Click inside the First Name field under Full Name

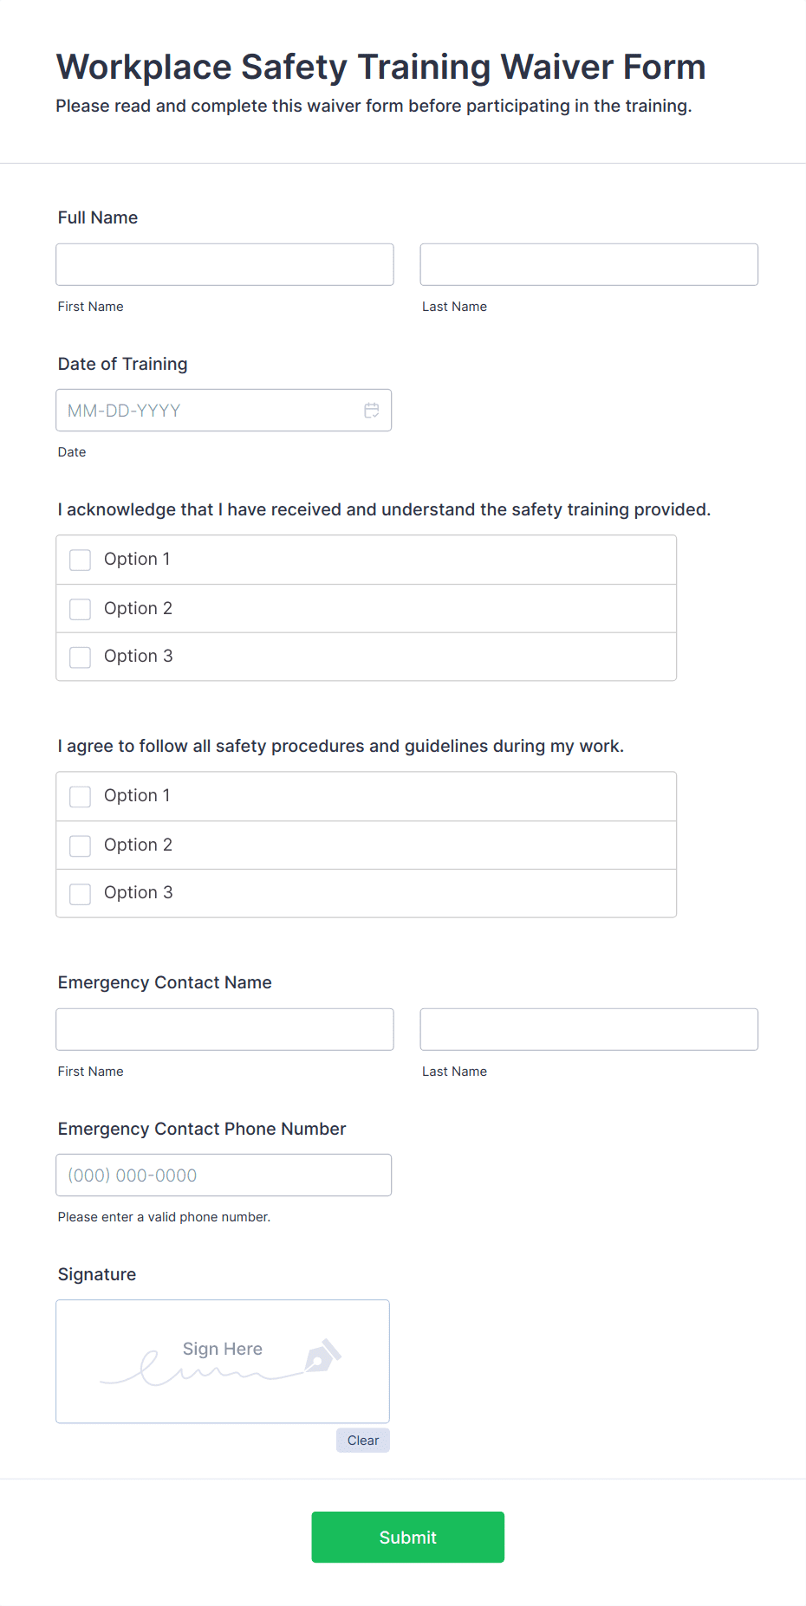coord(224,264)
